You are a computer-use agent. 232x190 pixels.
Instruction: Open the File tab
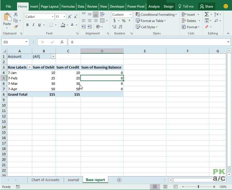[8, 6]
